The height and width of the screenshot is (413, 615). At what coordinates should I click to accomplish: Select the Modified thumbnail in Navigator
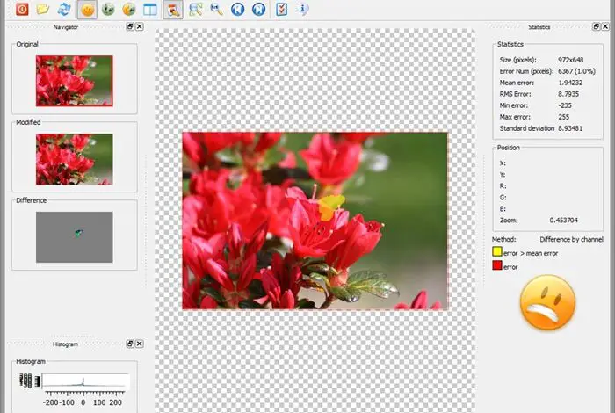[x=74, y=159]
